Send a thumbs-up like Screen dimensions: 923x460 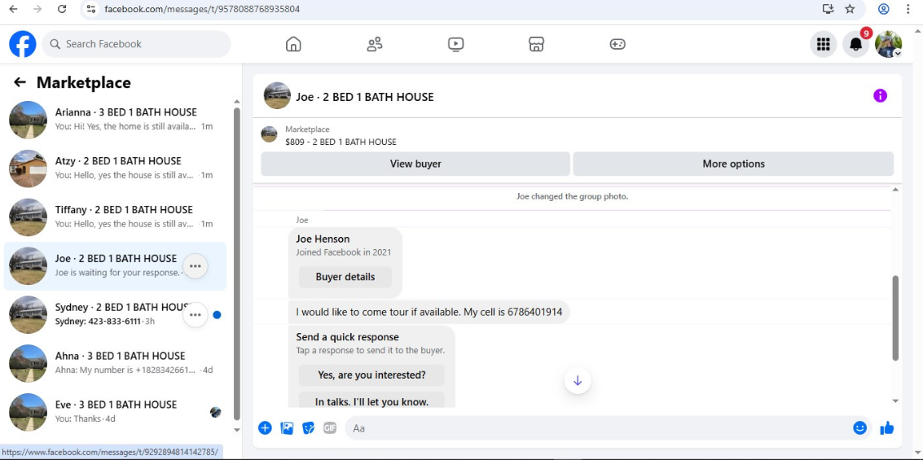click(x=887, y=428)
